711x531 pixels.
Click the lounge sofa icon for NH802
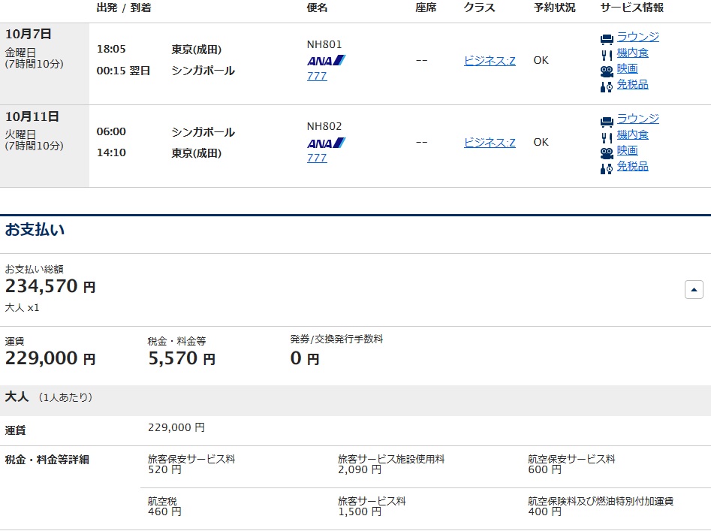click(607, 122)
